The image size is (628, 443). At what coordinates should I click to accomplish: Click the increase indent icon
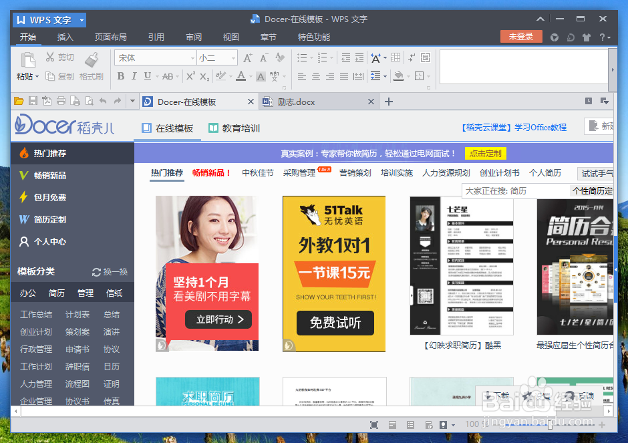[x=359, y=57]
